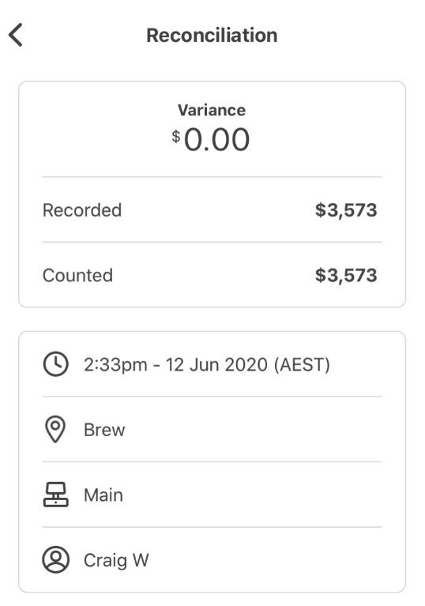Tap the dollar sign before variance amount

(x=176, y=137)
